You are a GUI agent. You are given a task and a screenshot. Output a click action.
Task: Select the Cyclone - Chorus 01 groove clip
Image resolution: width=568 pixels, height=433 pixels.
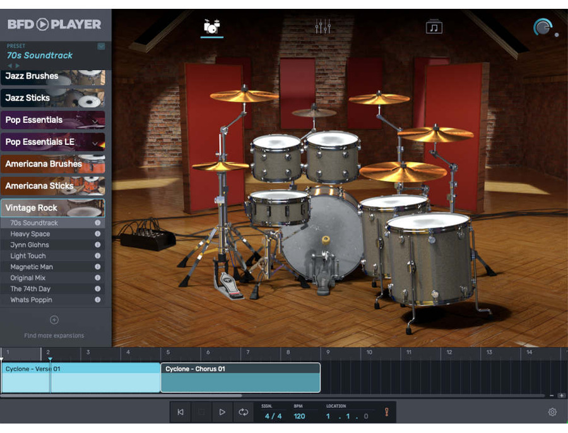(x=240, y=378)
